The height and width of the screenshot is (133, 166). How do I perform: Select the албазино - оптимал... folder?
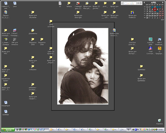coord(33,84)
